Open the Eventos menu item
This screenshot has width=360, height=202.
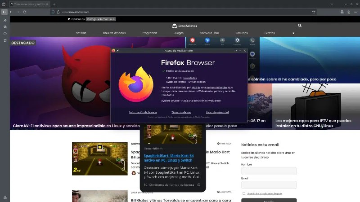pos(270,33)
